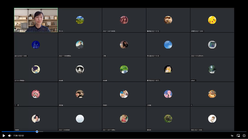Click the blue sky circle avatar
The height and width of the screenshot is (139, 248).
pyautogui.click(x=168, y=45)
